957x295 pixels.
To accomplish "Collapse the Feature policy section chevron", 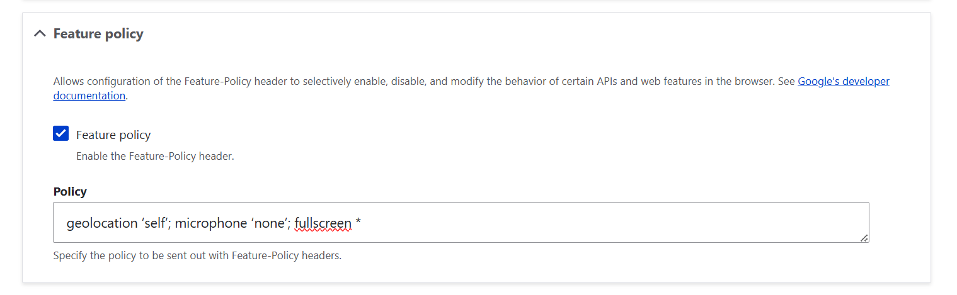I will click(x=40, y=34).
